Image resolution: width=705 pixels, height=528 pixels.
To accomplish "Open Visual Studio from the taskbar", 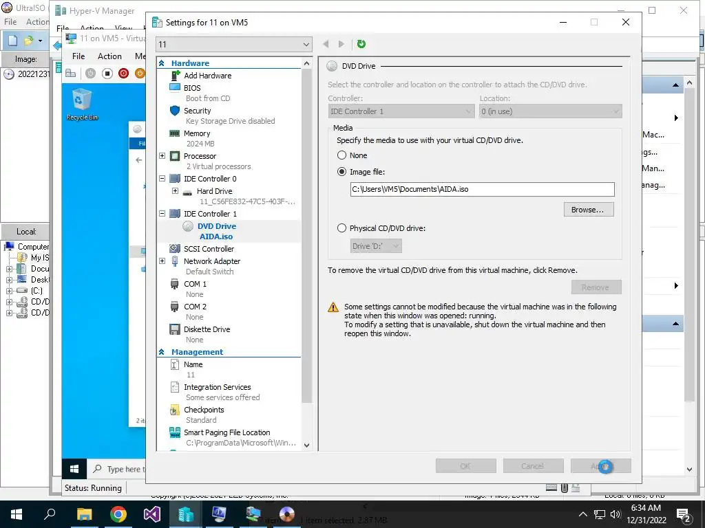I will (x=152, y=514).
